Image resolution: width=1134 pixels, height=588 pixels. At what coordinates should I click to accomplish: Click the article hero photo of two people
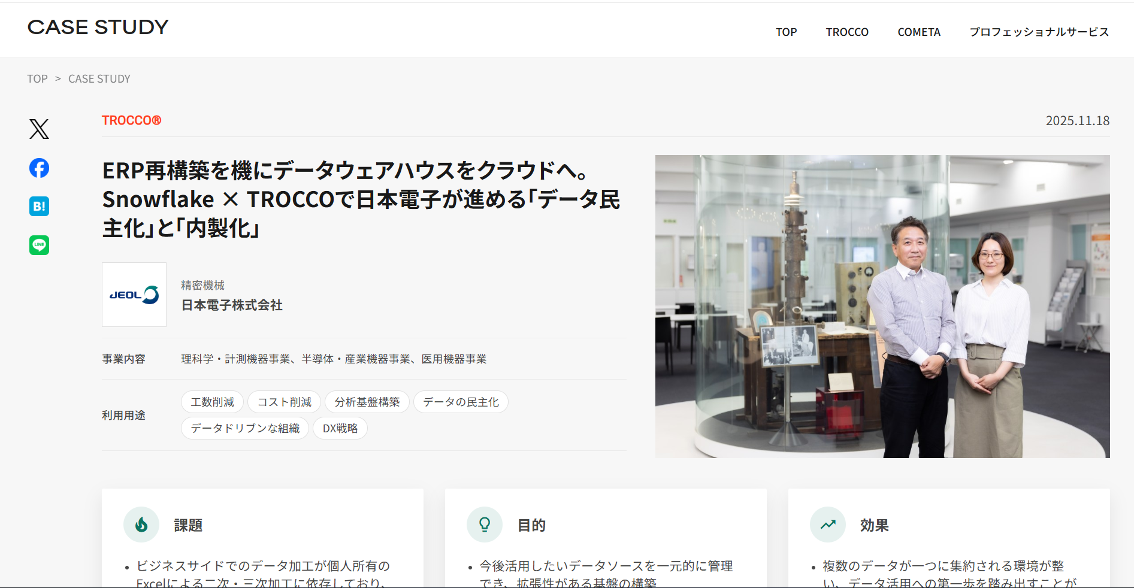pos(882,307)
